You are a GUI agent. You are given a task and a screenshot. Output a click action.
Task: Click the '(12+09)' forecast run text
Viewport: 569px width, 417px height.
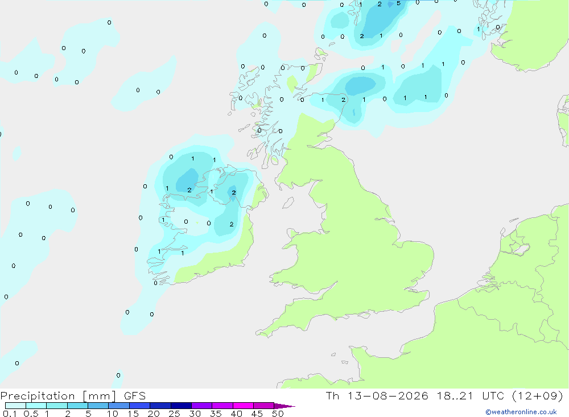click(x=538, y=396)
